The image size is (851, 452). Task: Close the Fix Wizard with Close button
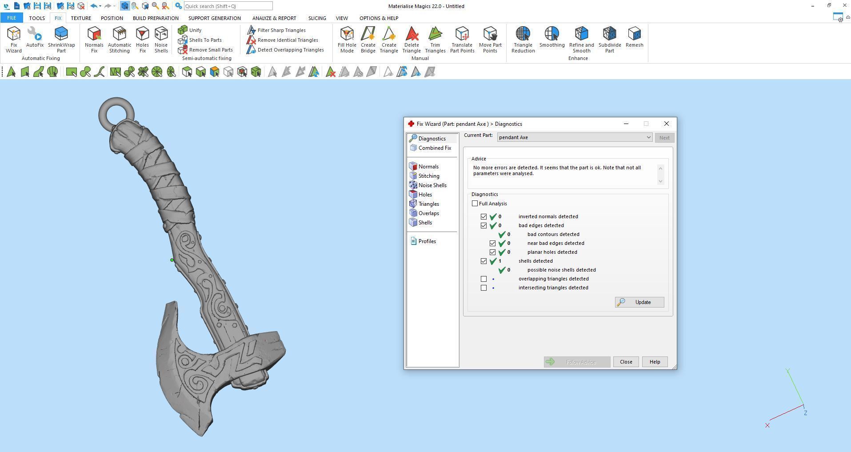pyautogui.click(x=626, y=362)
